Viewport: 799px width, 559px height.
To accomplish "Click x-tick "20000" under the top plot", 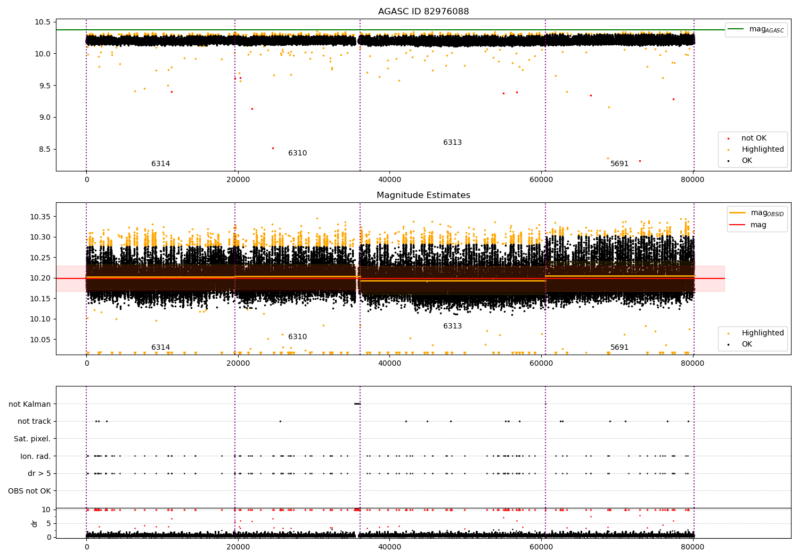I will pos(238,180).
